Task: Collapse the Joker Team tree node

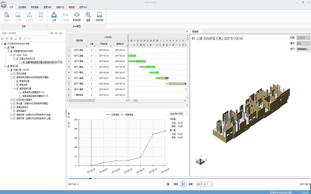Action: [x=11, y=55]
